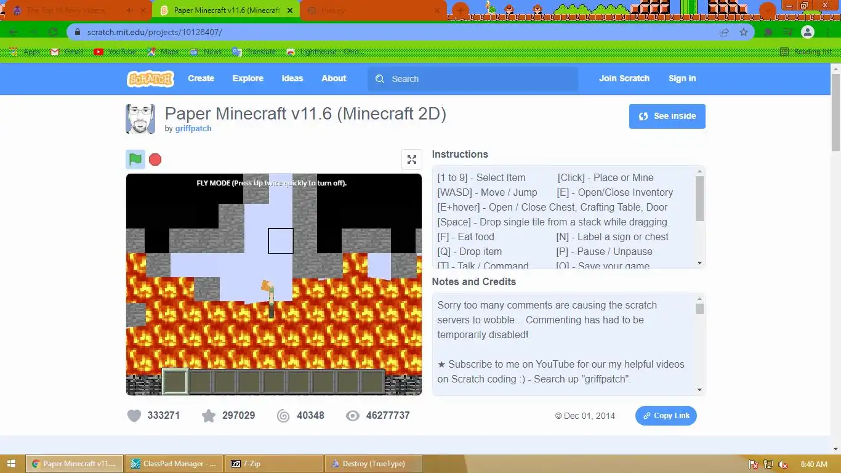This screenshot has height=473, width=841.
Task: Click the green flag to start the game
Action: 135,160
